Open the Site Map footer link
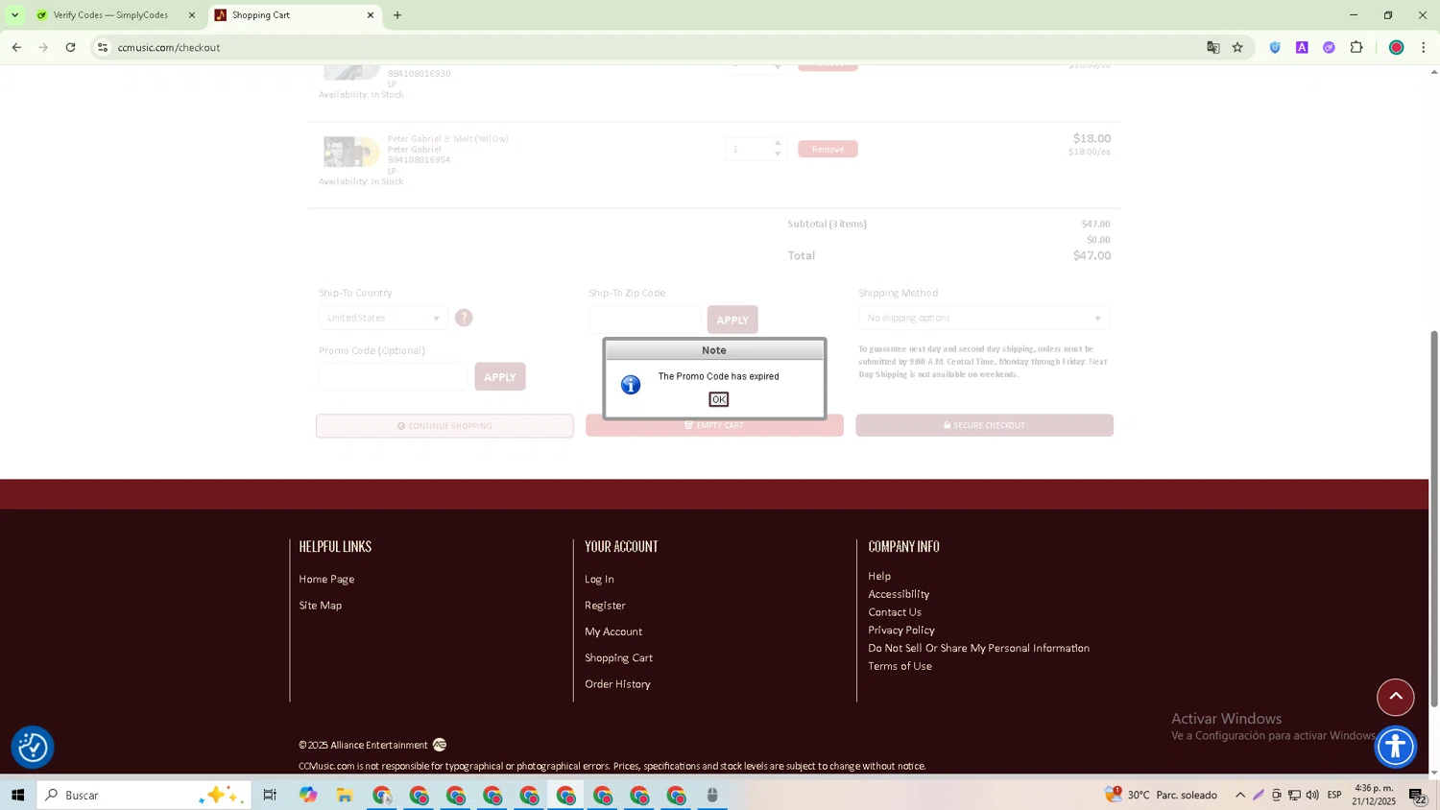Image resolution: width=1440 pixels, height=810 pixels. 320,606
